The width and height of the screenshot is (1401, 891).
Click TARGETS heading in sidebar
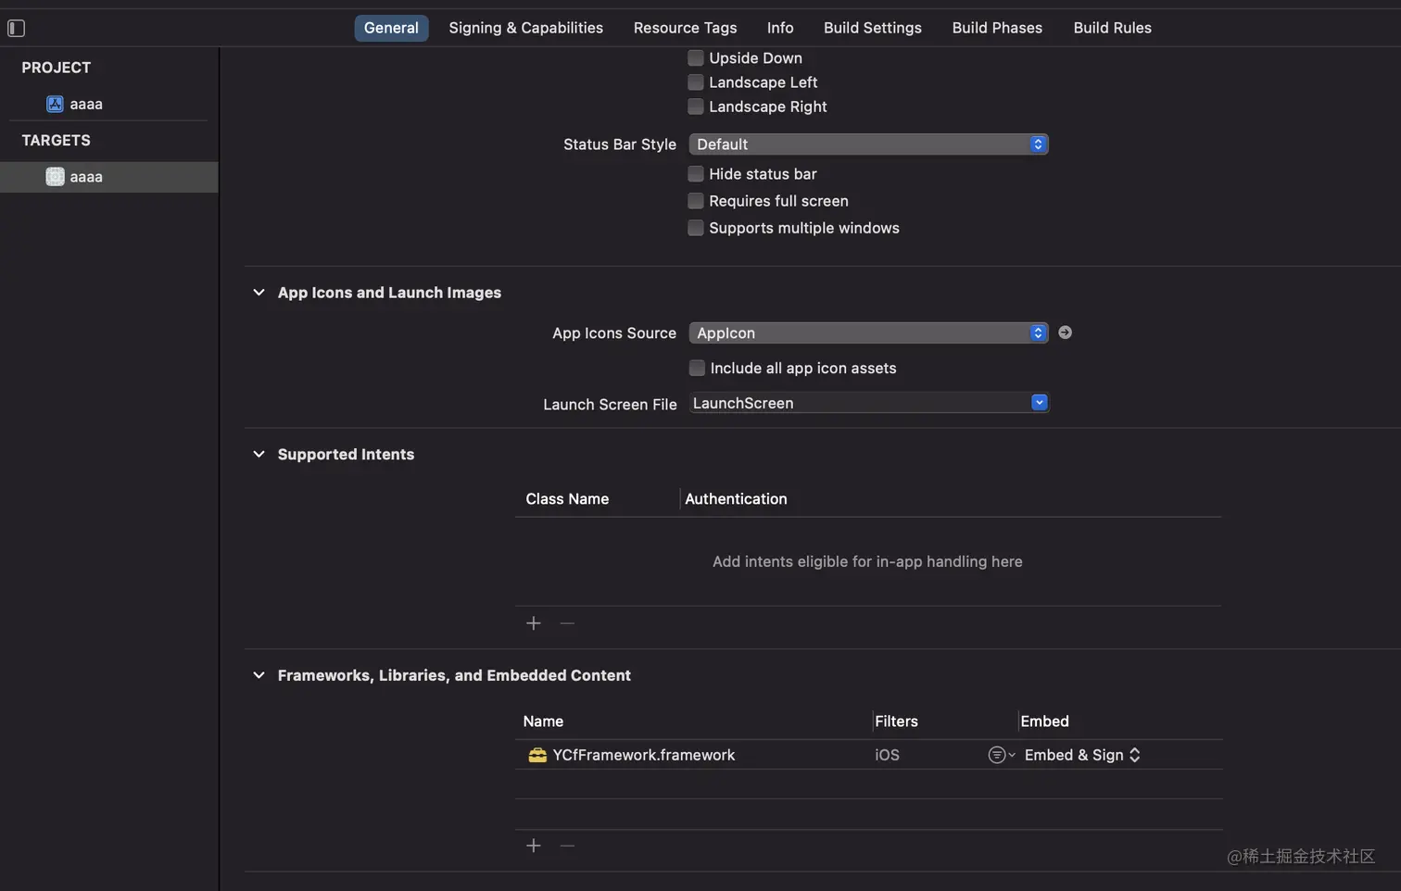(57, 140)
